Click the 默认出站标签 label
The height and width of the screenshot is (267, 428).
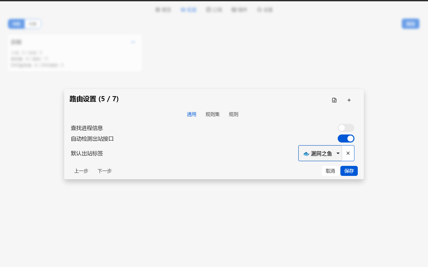tap(87, 153)
